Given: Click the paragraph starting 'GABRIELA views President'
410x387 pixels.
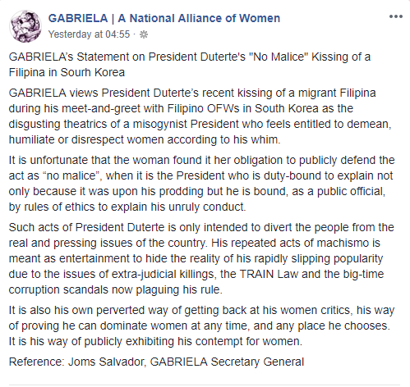Looking at the screenshot, I should 200,116.
